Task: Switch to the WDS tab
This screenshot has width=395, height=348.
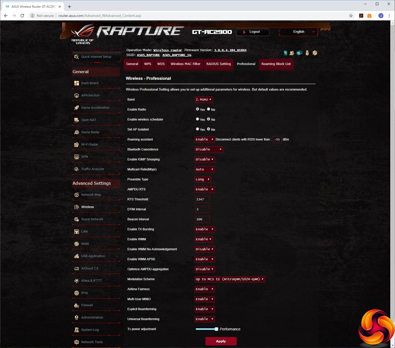Action: (161, 64)
